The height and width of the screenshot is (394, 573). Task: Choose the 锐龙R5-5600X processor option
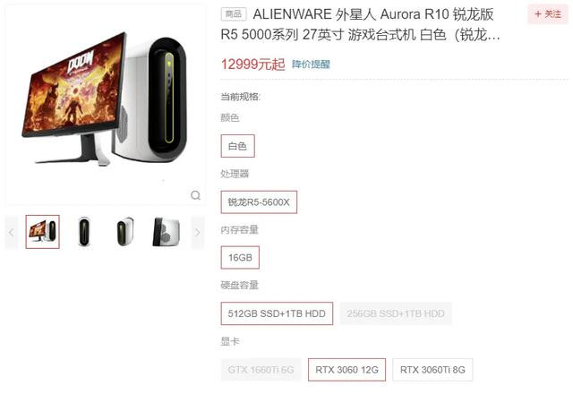pos(259,202)
